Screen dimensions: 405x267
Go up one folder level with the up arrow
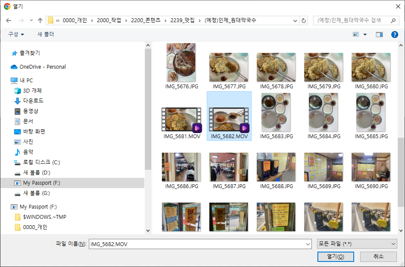click(40, 20)
